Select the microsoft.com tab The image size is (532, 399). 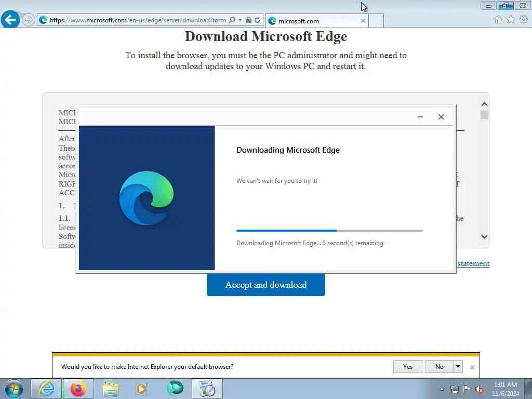[x=316, y=21]
